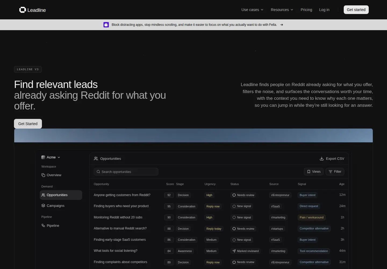Click the score 95 badge
This screenshot has width=387, height=269.
[169, 206]
